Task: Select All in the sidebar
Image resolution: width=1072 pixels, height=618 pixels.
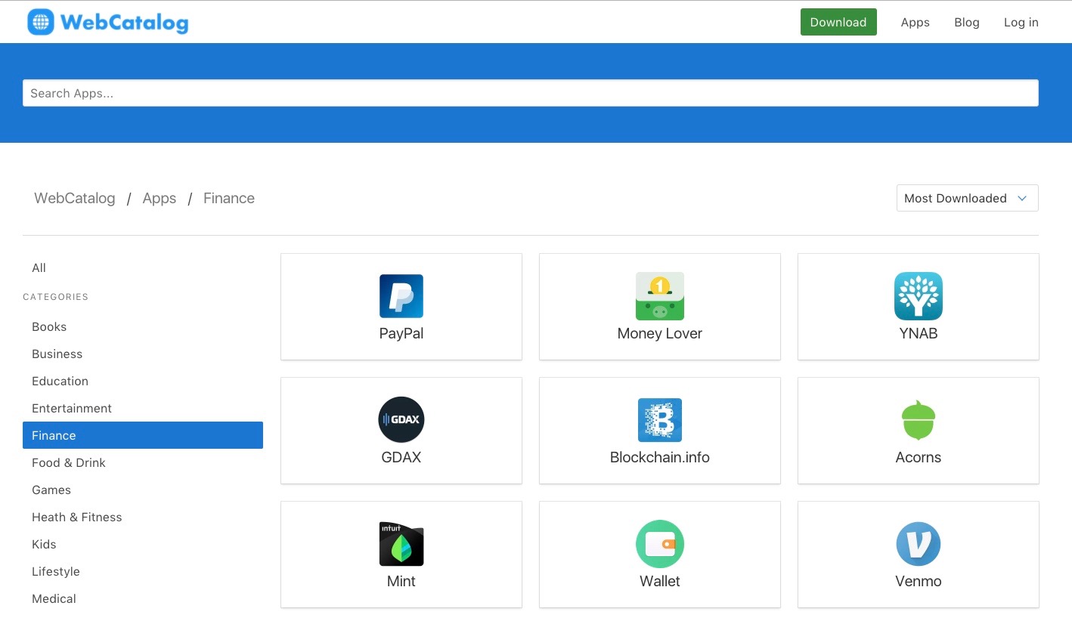Action: 39,267
